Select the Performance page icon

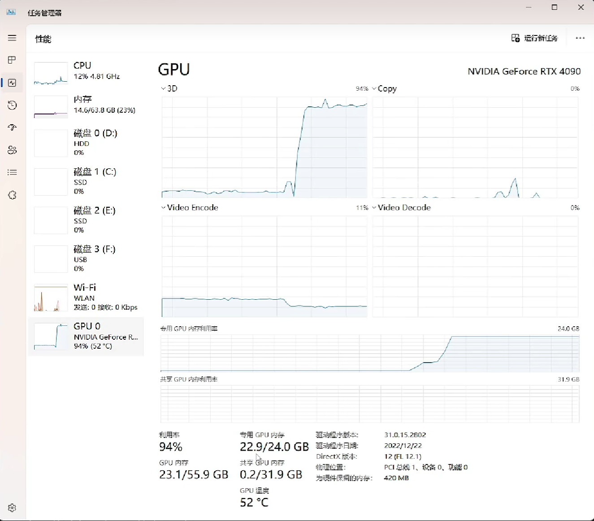click(x=12, y=83)
